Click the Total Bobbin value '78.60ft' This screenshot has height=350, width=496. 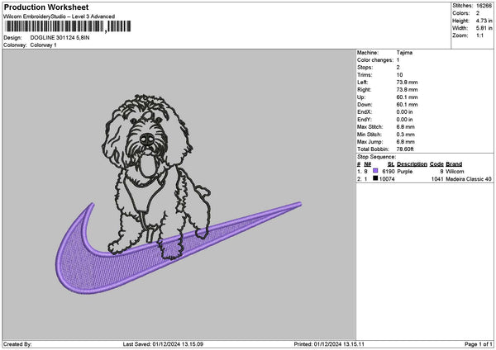(x=405, y=149)
